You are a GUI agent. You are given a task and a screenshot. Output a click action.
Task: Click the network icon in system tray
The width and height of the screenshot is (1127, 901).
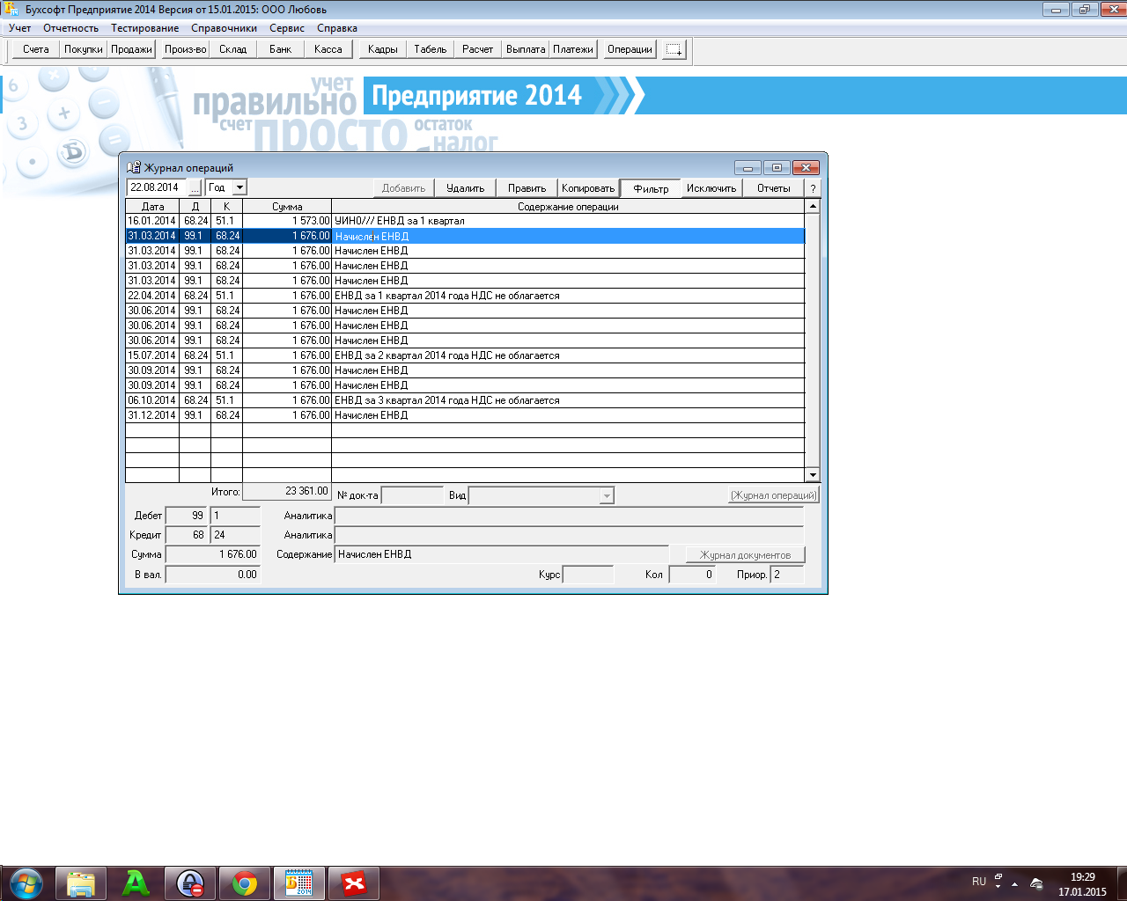pyautogui.click(x=1036, y=883)
